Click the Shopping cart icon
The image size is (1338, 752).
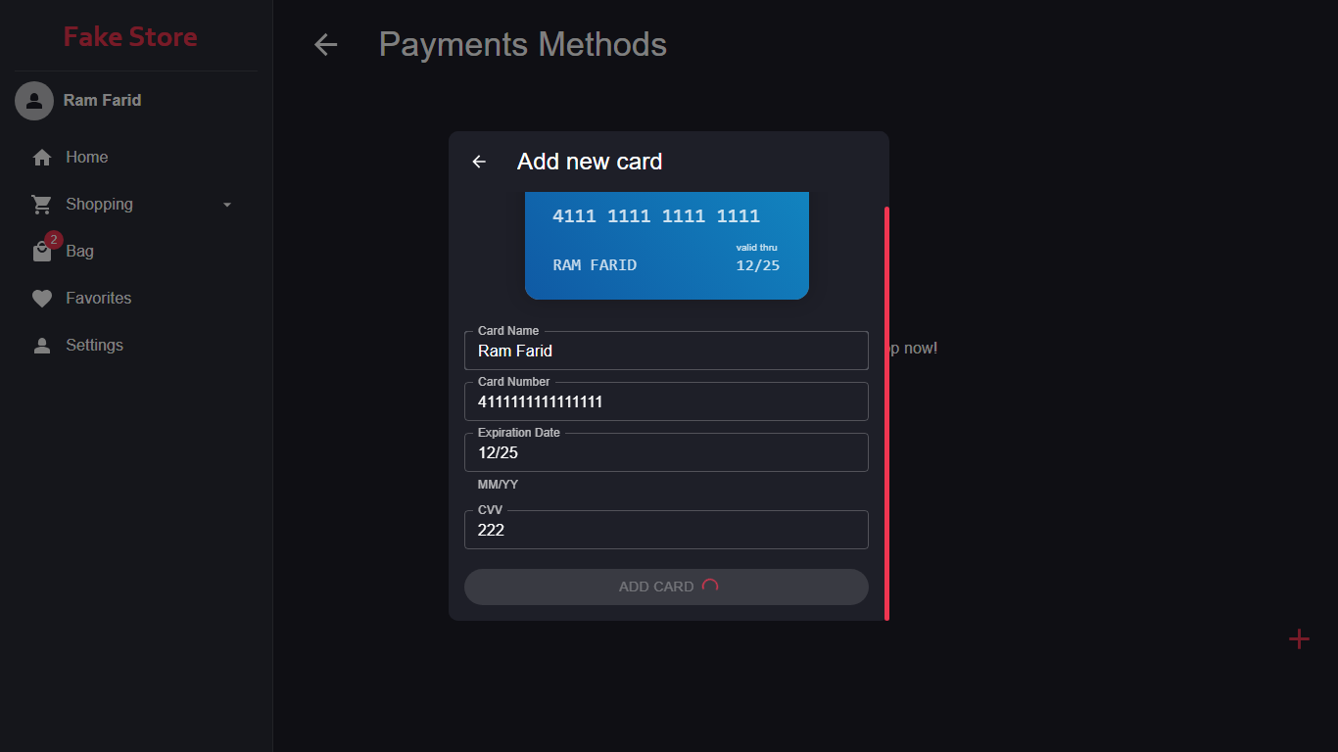coord(42,205)
